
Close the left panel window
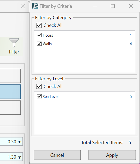23,6
